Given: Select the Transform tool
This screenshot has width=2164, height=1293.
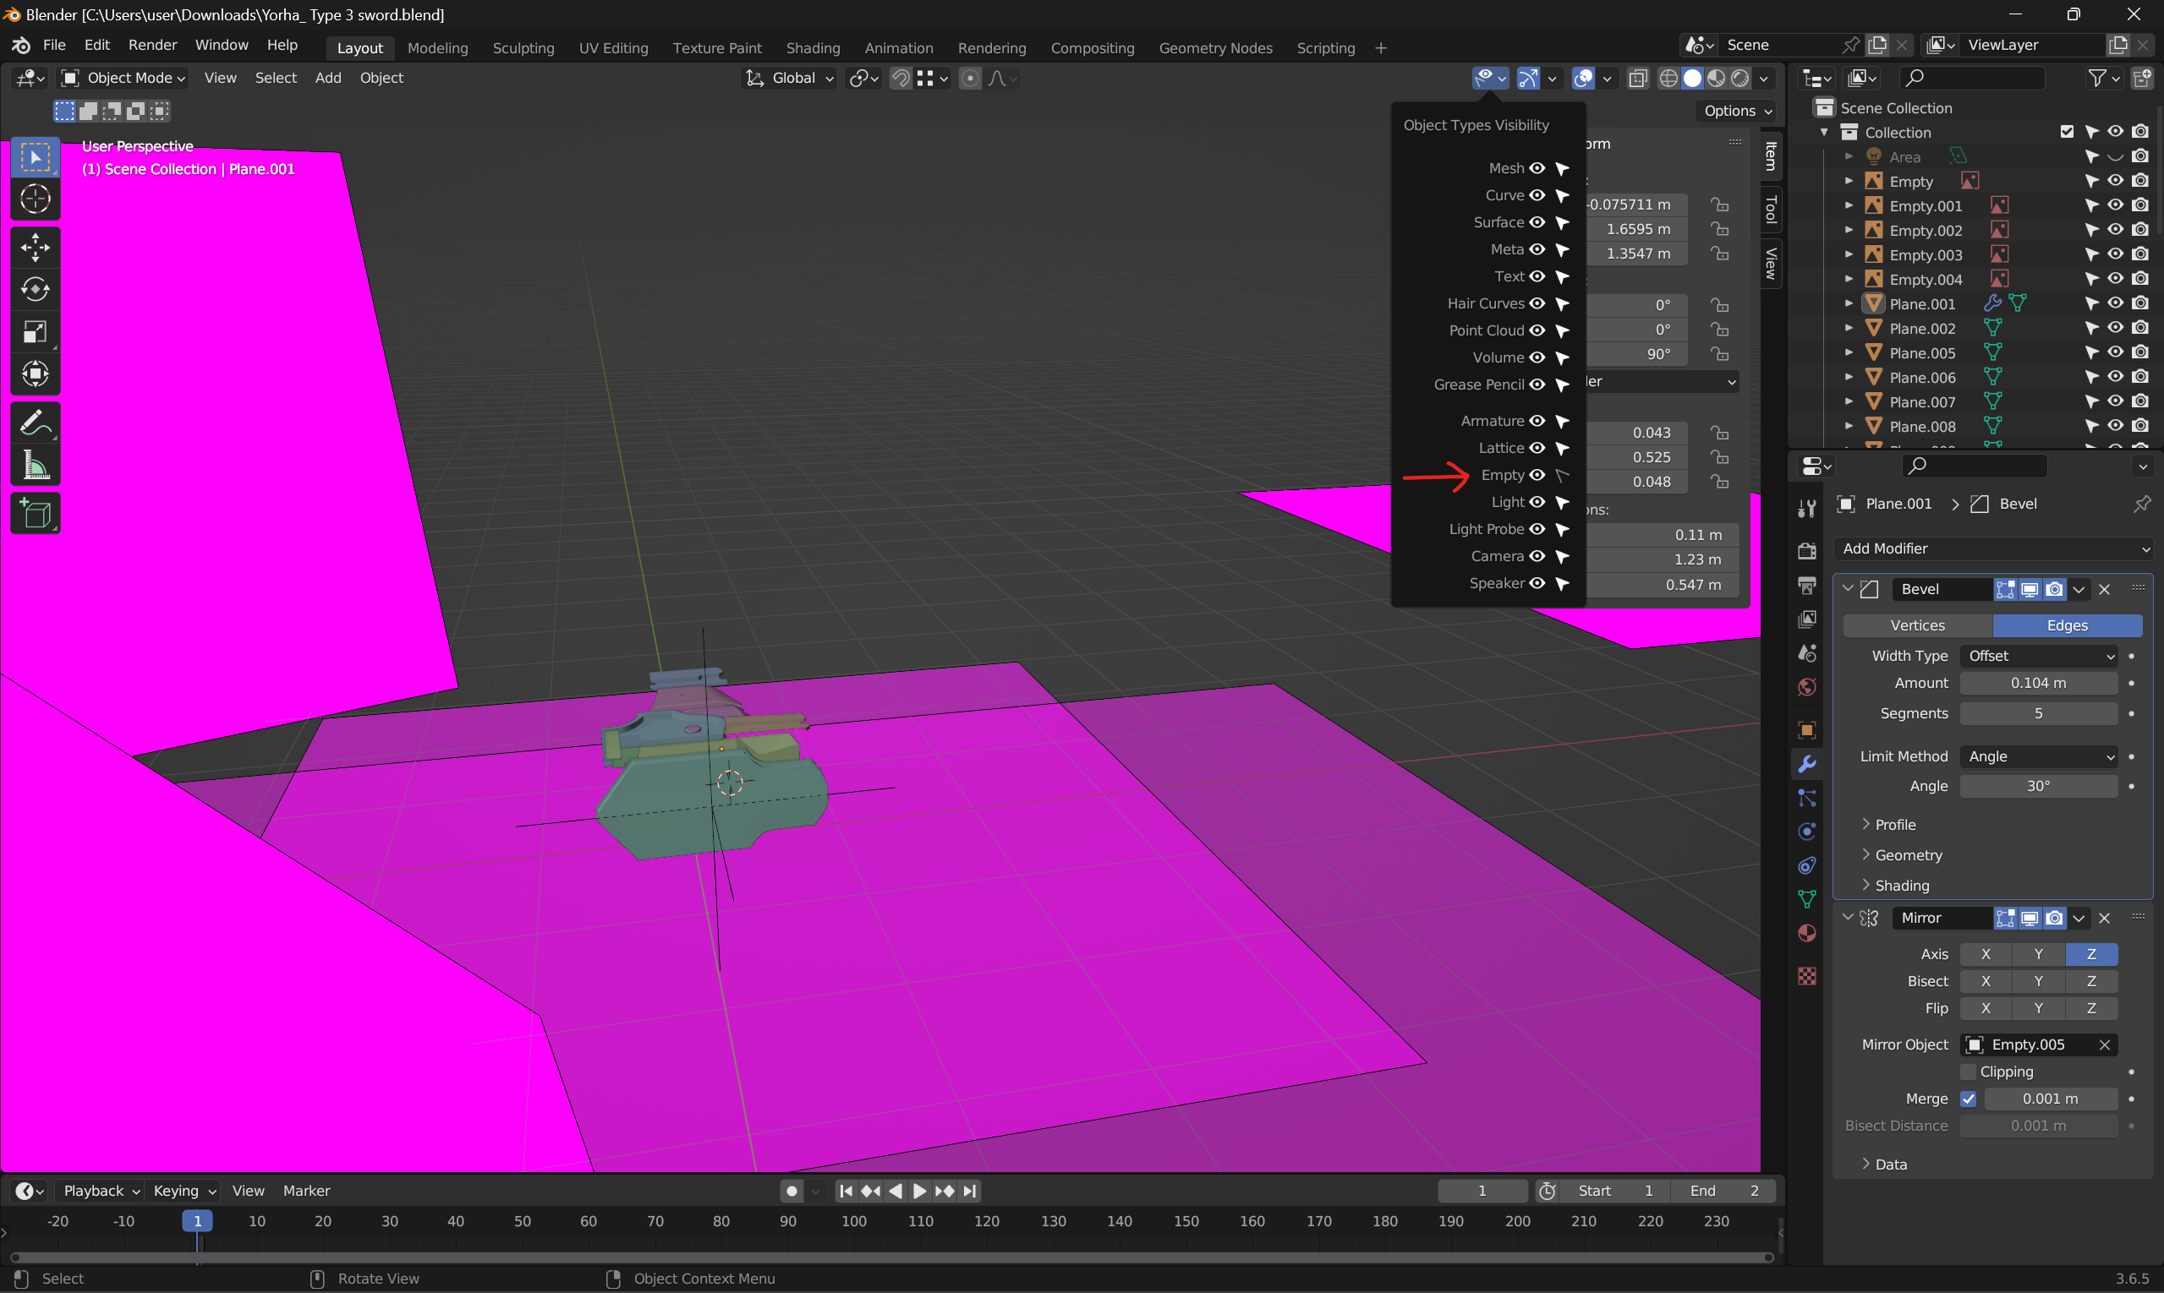Looking at the screenshot, I should 35,374.
